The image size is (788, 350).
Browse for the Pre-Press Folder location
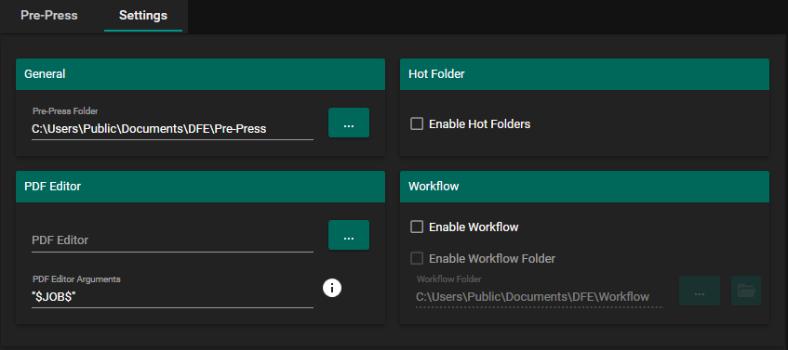click(349, 123)
